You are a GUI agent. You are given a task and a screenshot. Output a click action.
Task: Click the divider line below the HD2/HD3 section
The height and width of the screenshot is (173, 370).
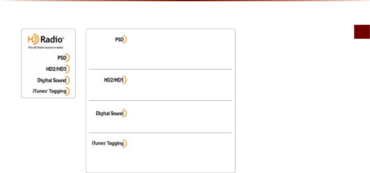(x=160, y=100)
